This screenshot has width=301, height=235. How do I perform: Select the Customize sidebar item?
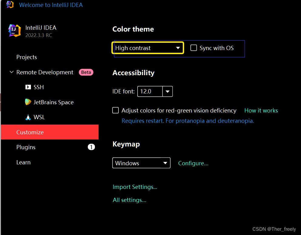click(30, 132)
